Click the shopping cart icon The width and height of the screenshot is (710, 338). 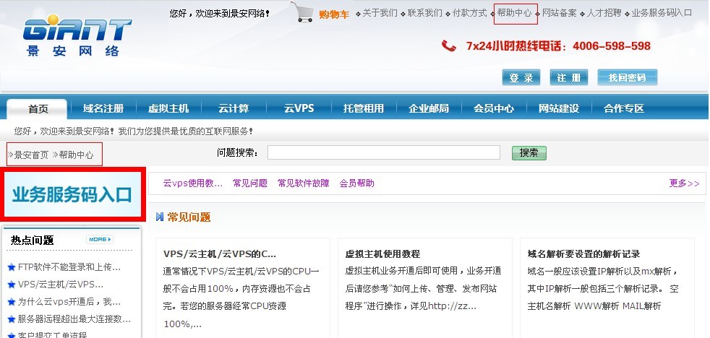click(304, 12)
